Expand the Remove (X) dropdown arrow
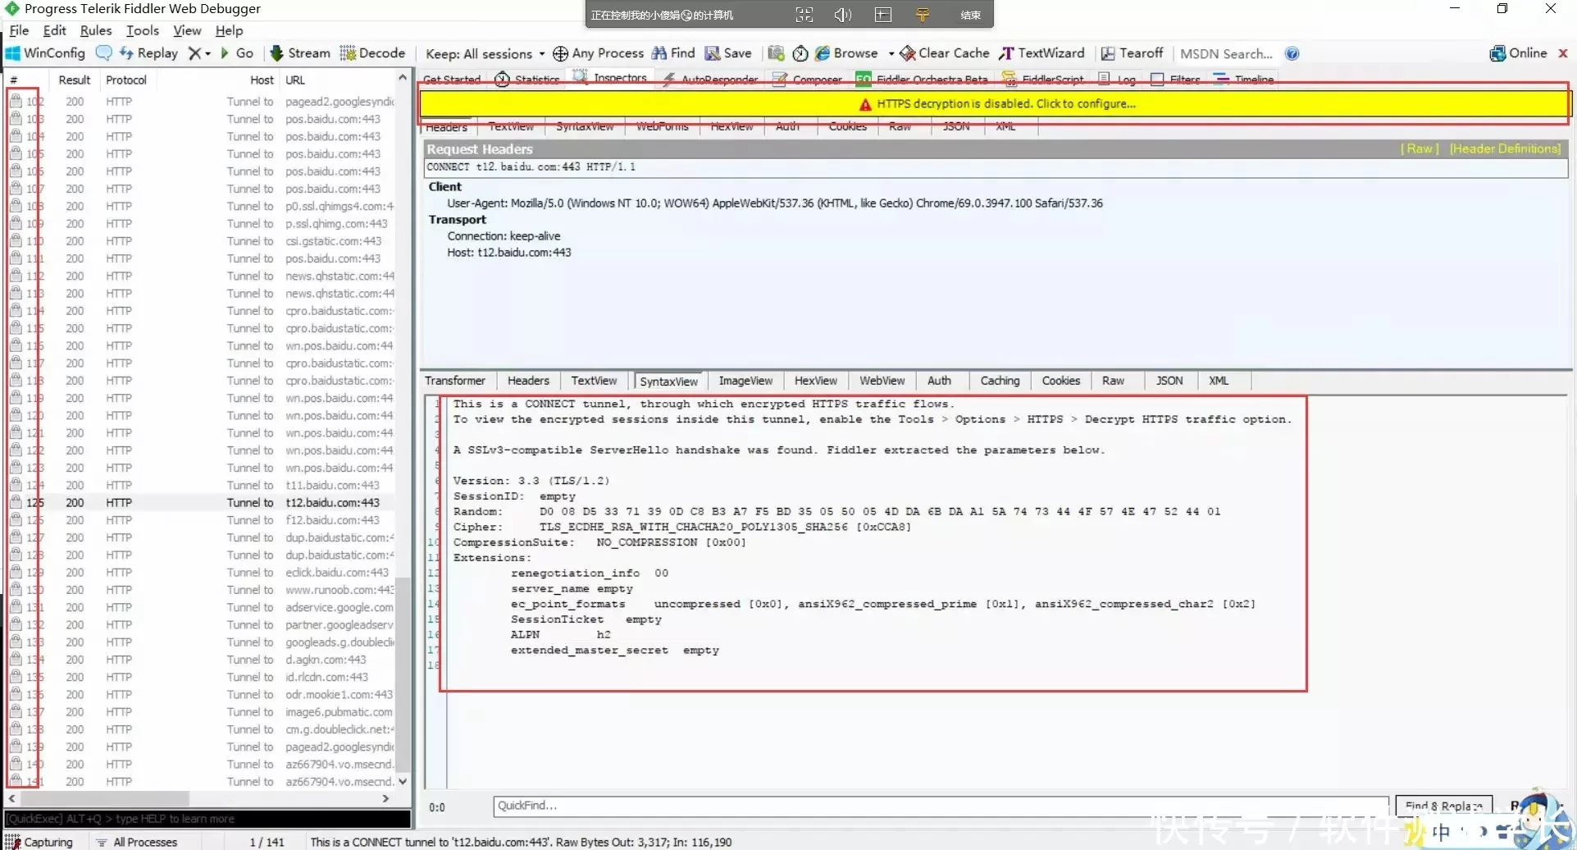This screenshot has width=1577, height=850. tap(208, 54)
